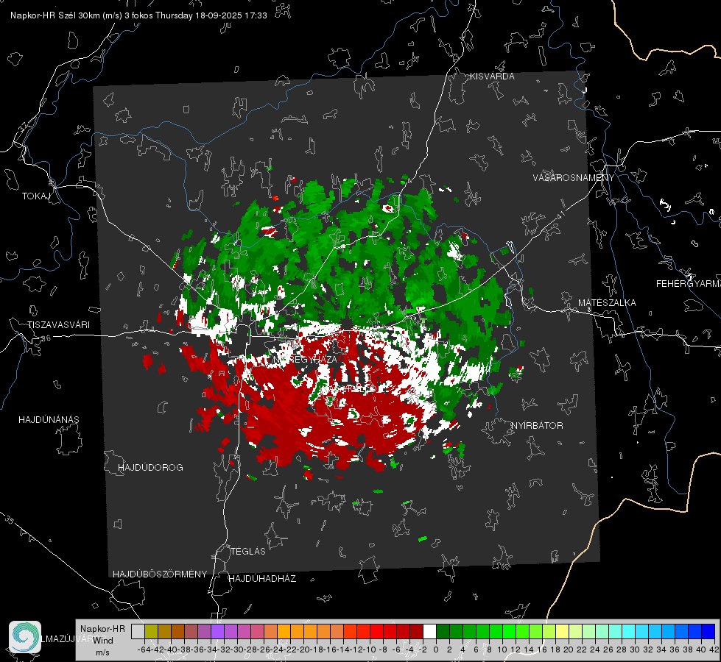
Task: Click the road number 36 near Tiszavasvári
Action: click(x=46, y=338)
